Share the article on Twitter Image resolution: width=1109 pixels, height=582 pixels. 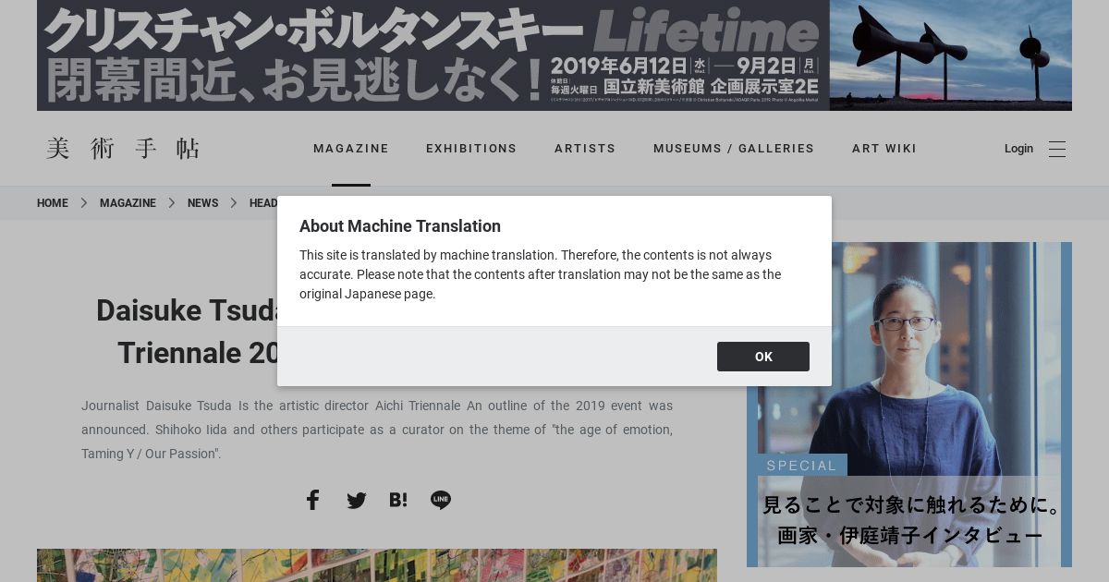click(357, 501)
